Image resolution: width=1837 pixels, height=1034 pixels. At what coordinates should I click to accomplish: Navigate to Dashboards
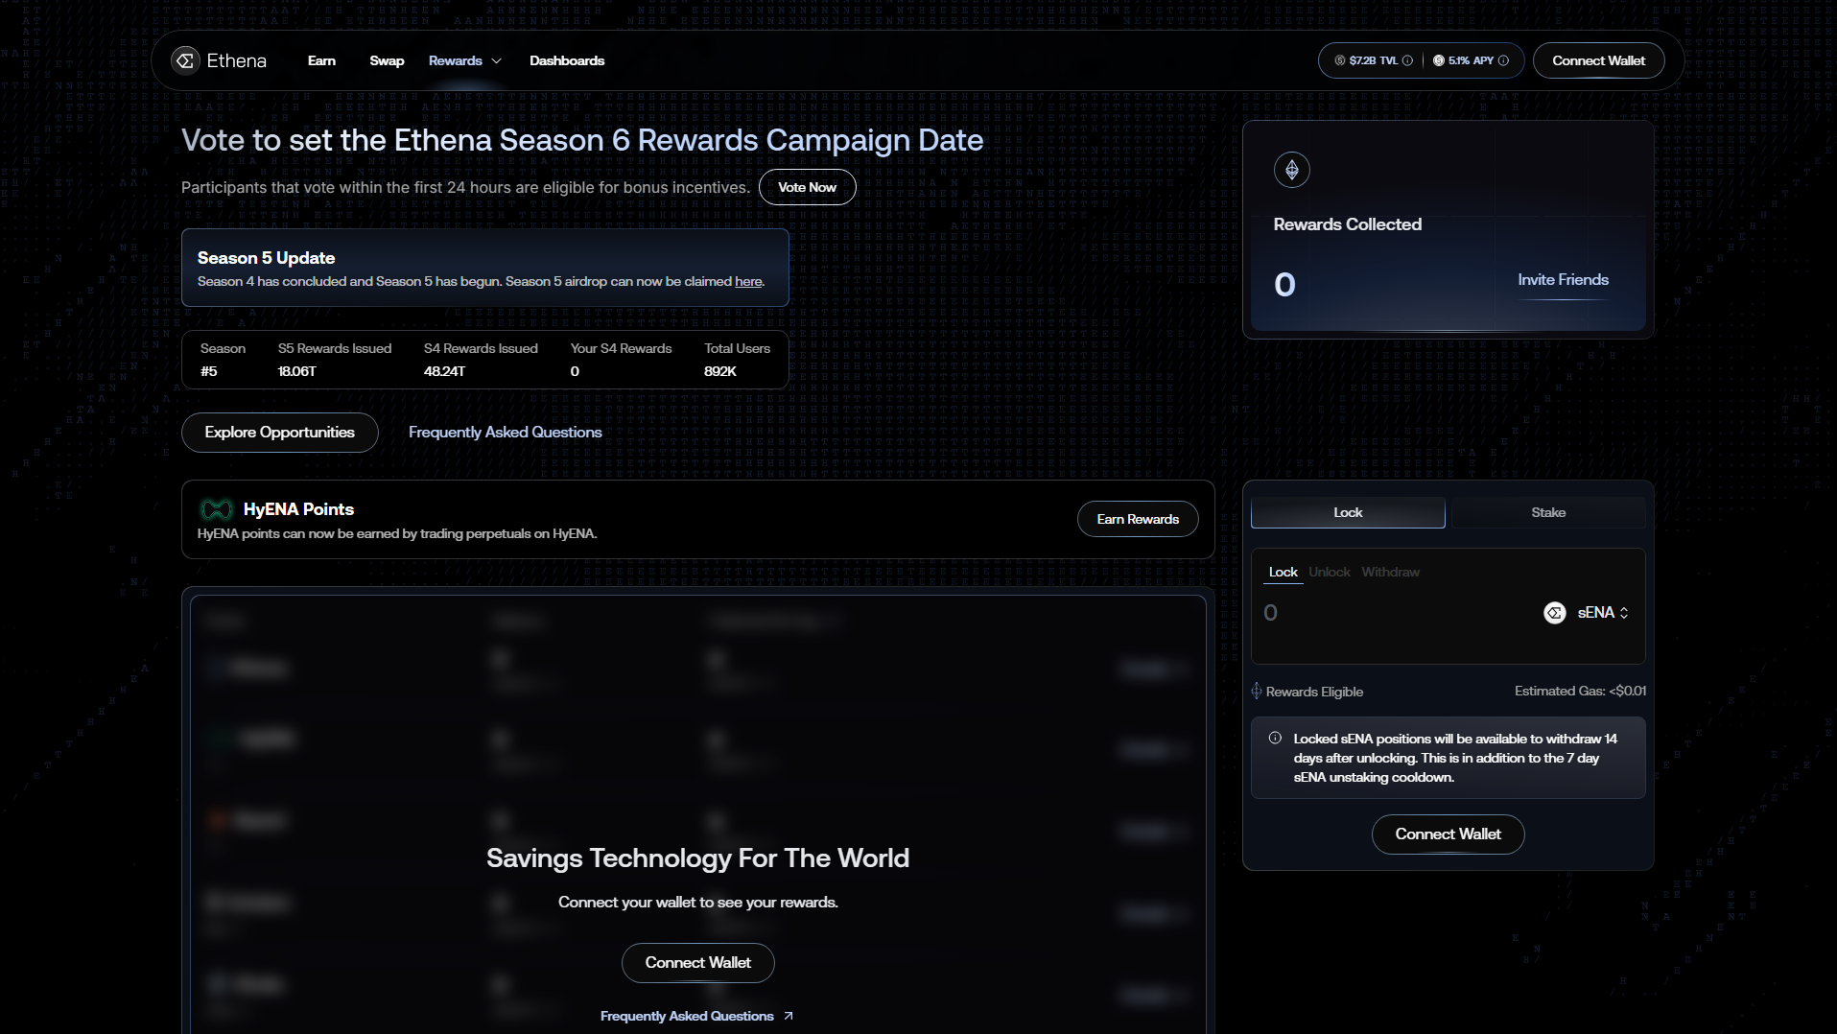(567, 60)
